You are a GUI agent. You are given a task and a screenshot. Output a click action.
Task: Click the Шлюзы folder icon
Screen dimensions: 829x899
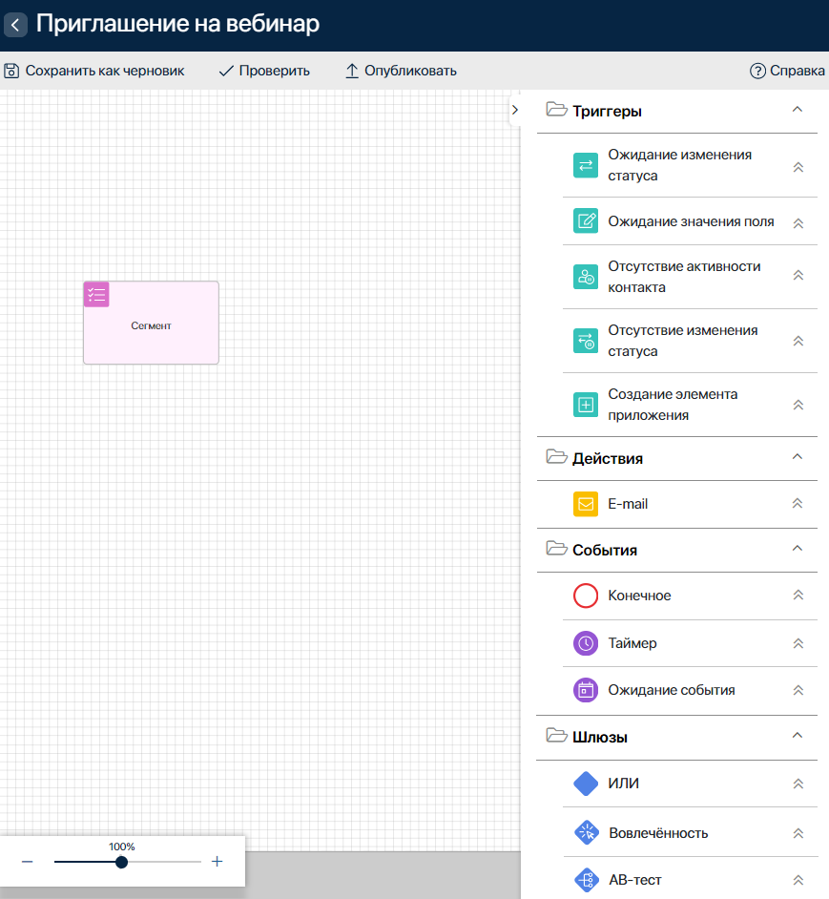pyautogui.click(x=556, y=735)
